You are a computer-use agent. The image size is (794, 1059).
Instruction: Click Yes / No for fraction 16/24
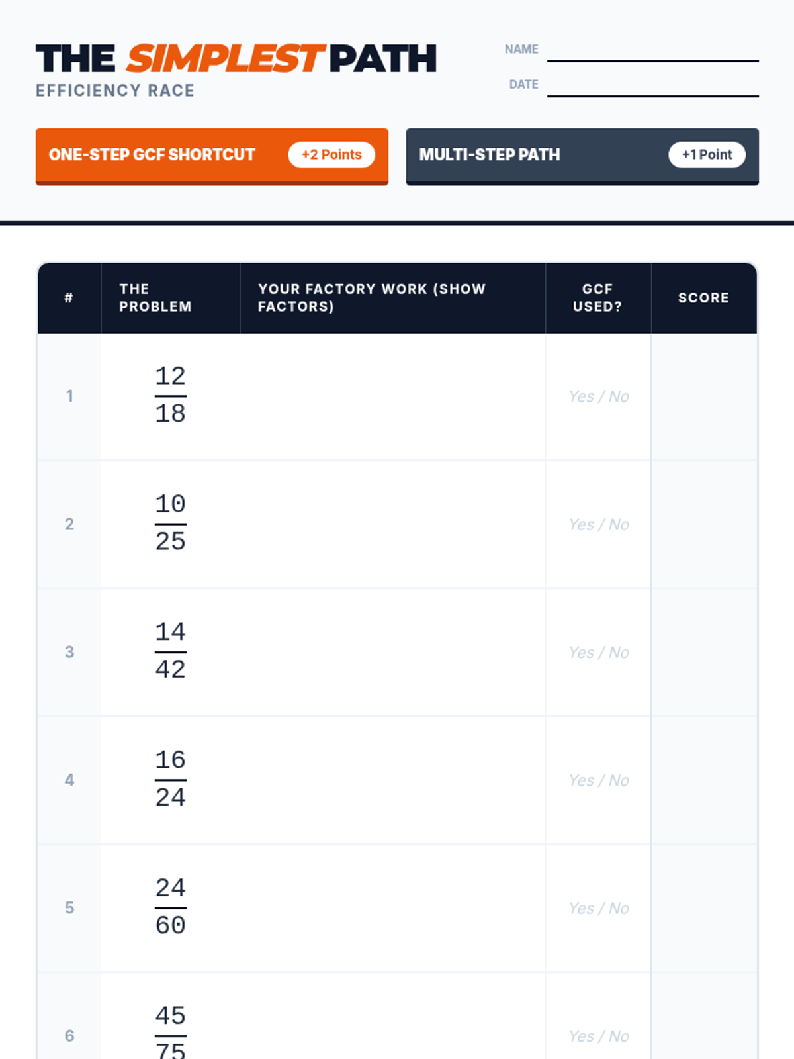(599, 780)
